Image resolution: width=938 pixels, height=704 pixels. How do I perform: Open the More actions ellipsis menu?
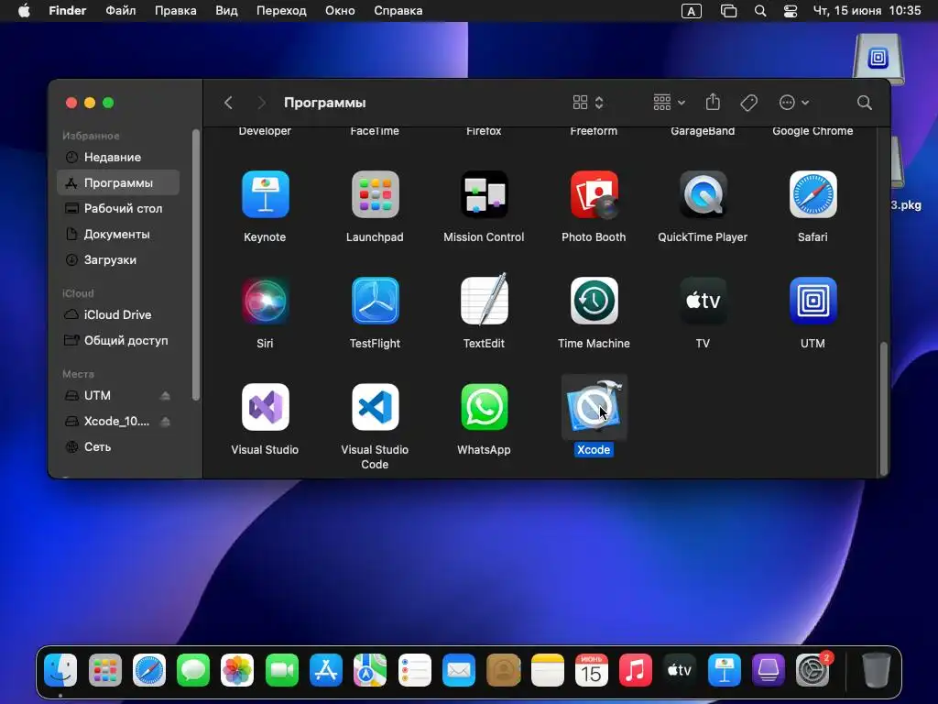tap(794, 103)
